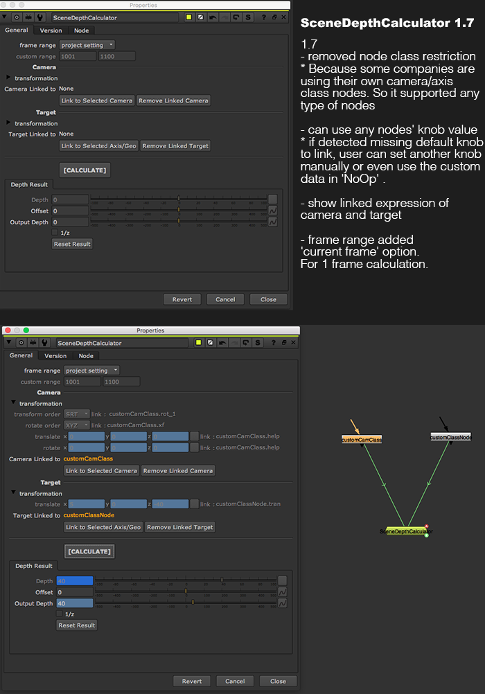
Task: Click the animation box beside Camera translate link customCamClass.help
Action: tap(194, 436)
